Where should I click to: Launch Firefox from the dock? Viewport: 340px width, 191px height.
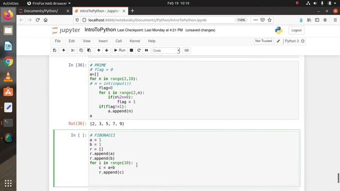(8, 15)
